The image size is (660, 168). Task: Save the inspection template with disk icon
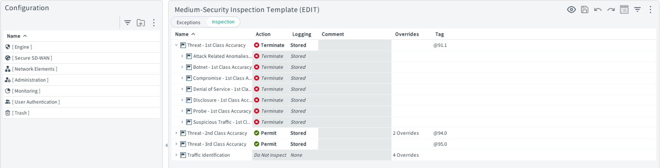pyautogui.click(x=585, y=10)
